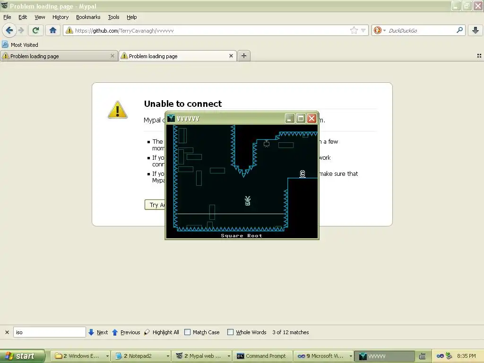Expand the Mypal group dropdown arrow
The image size is (484, 363).
tap(229, 356)
